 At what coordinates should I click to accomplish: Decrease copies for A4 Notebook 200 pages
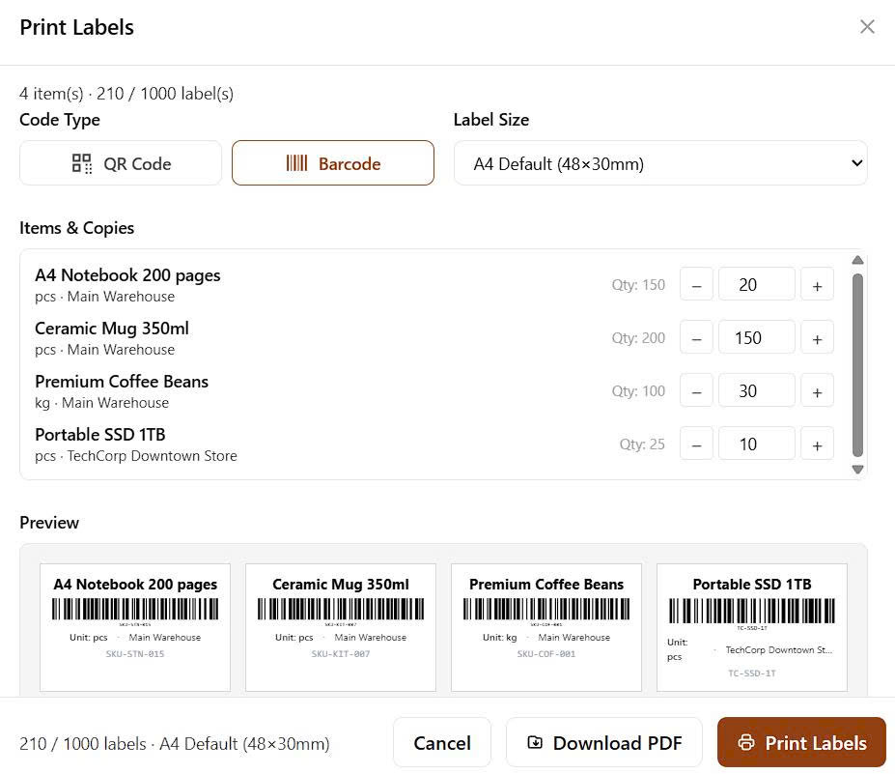tap(696, 284)
